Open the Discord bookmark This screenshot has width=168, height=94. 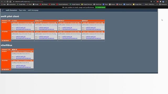(x=119, y=4)
